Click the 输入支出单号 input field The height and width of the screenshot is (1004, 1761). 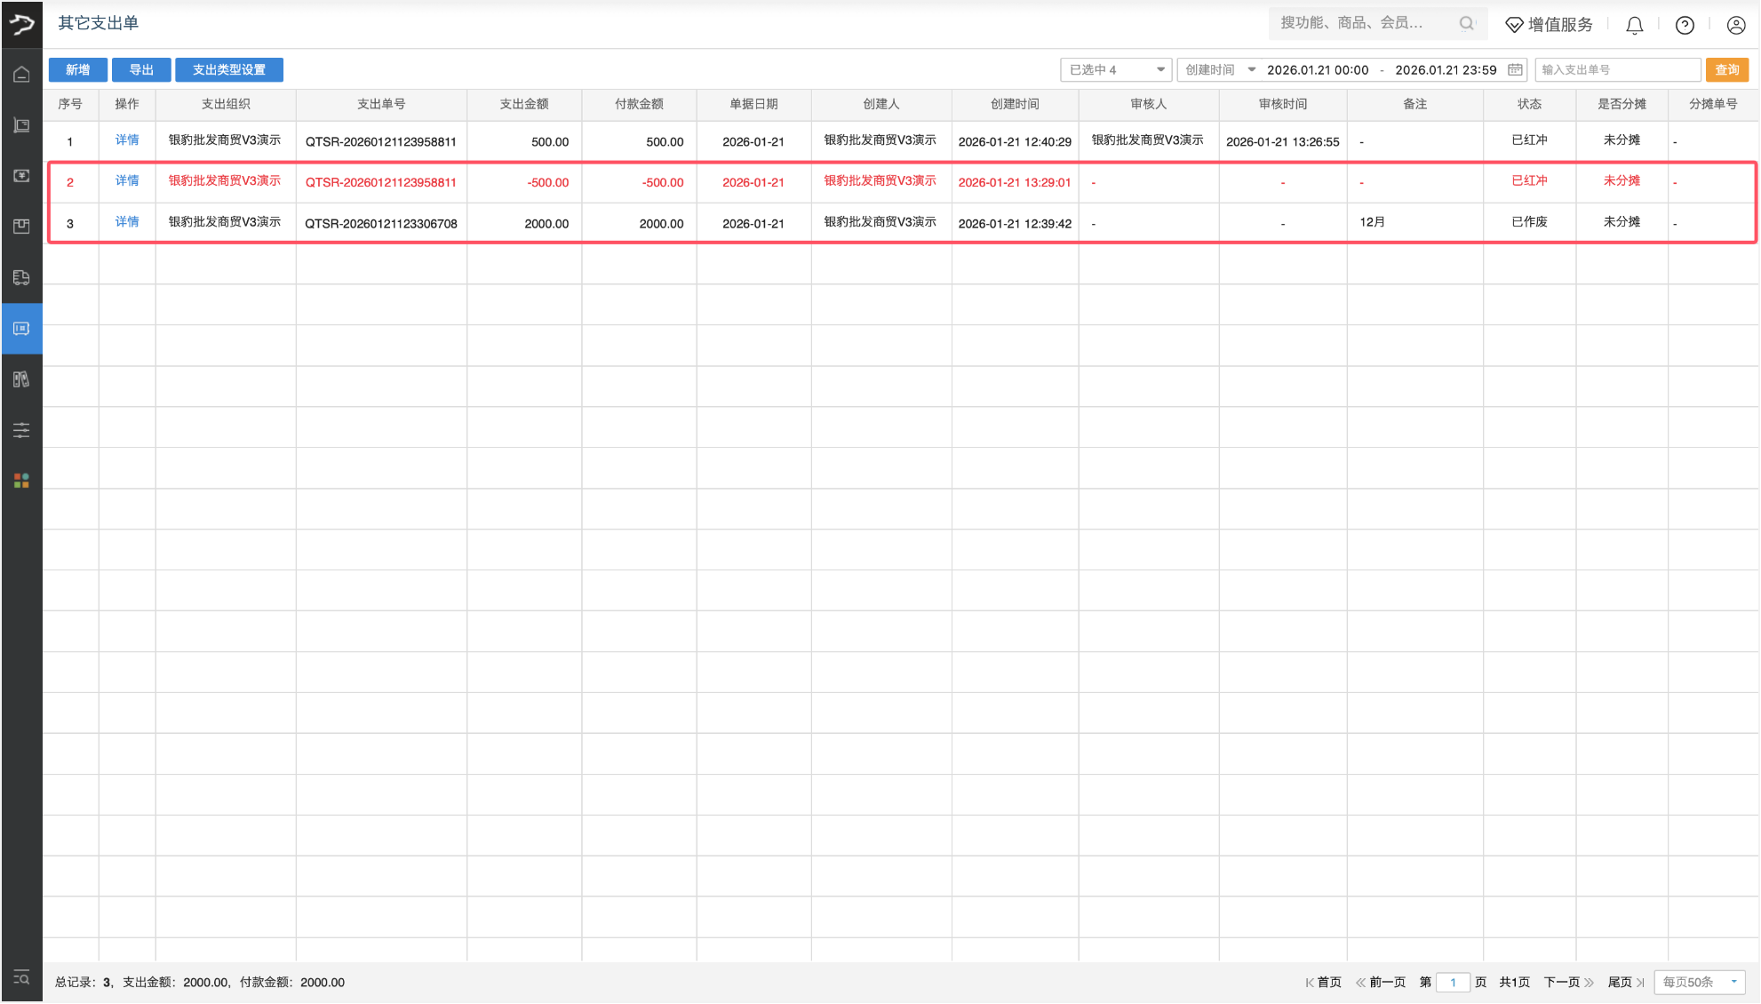click(1616, 69)
